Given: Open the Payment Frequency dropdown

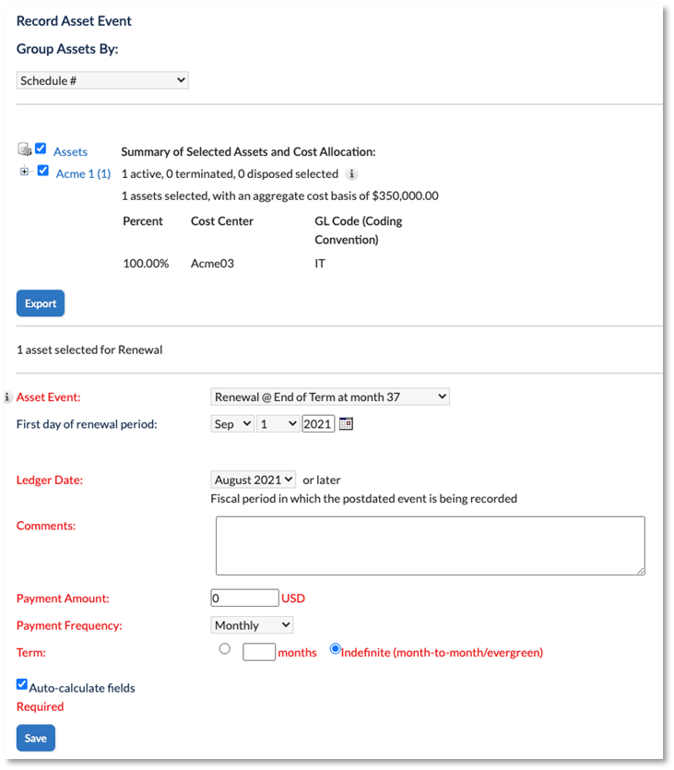Looking at the screenshot, I should coord(252,625).
